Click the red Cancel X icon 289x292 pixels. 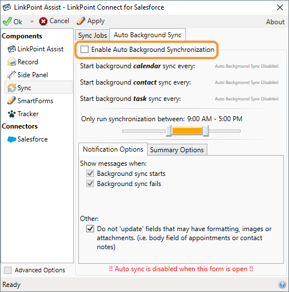[x=43, y=21]
